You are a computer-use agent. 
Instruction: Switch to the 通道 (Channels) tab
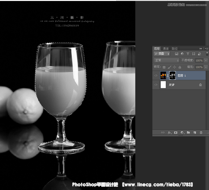(165, 49)
